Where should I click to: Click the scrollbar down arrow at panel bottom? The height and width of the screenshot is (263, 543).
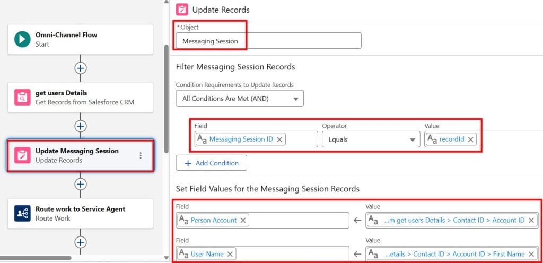(166, 258)
